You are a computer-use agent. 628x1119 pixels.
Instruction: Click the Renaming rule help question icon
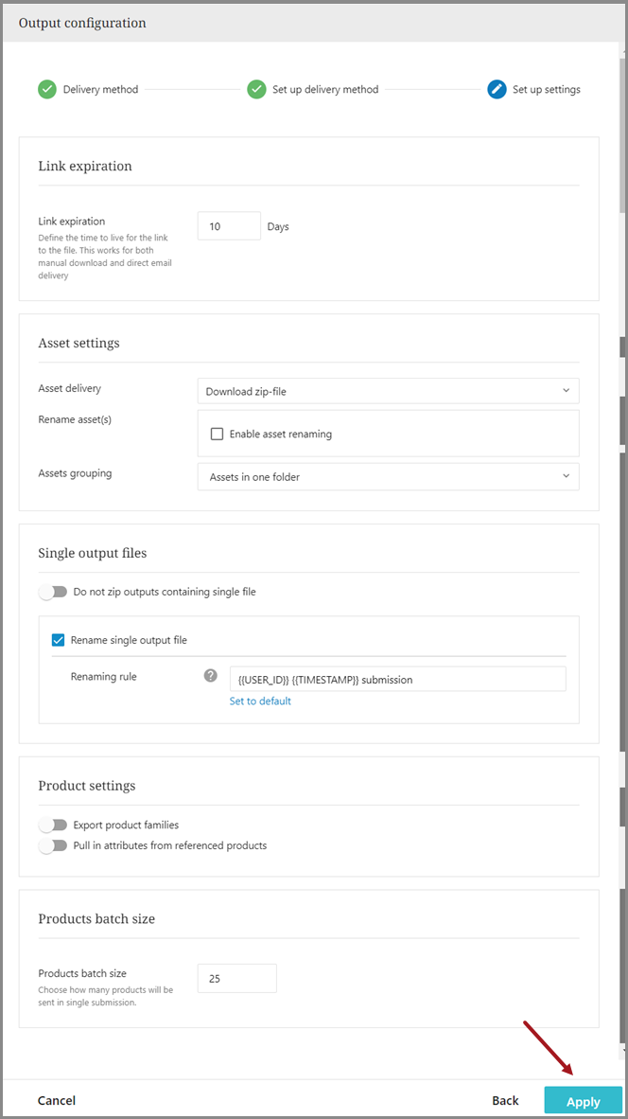tap(211, 677)
